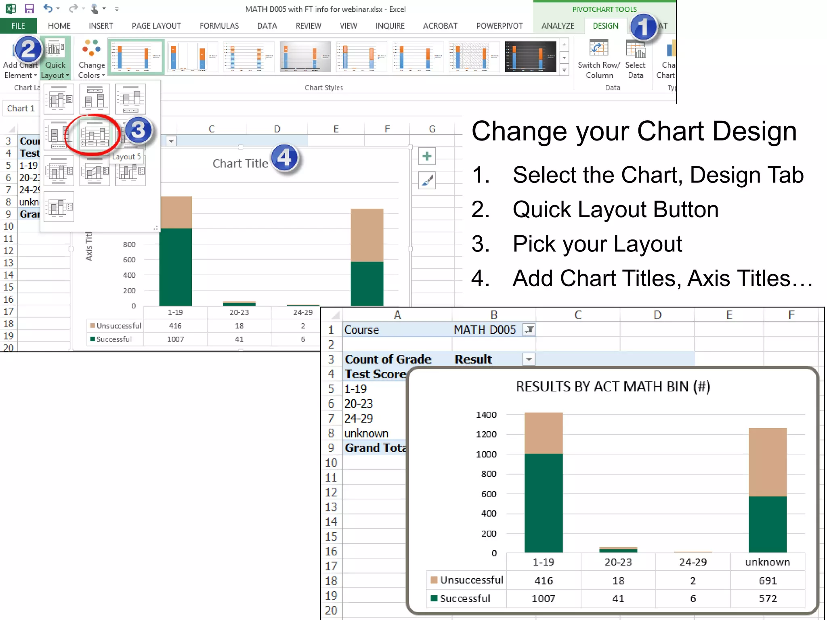Switch to the HOME tab
The width and height of the screenshot is (827, 620).
point(59,26)
